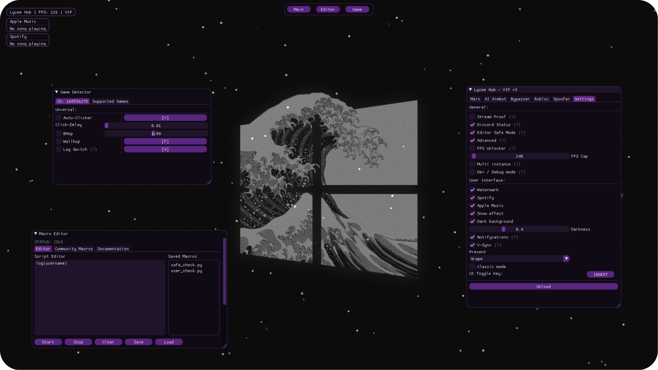Collapse the Macro Editor window triangle
This screenshot has height=370, width=658.
point(36,234)
